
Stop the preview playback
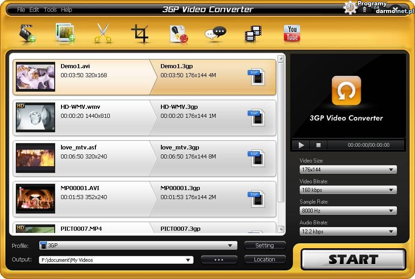(318, 145)
